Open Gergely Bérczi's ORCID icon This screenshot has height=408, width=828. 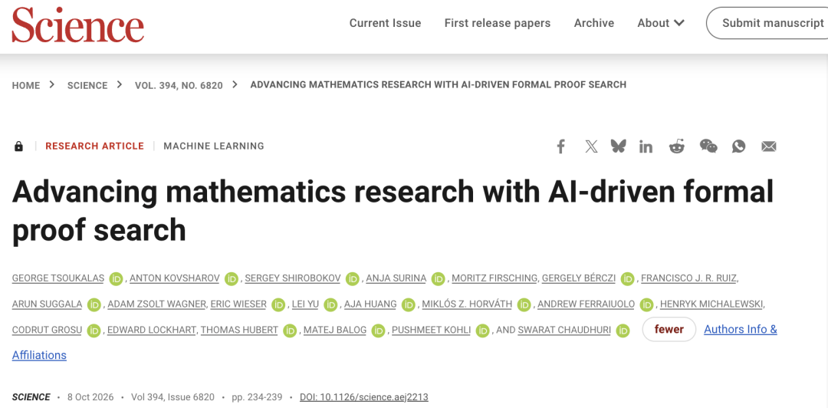pos(627,278)
